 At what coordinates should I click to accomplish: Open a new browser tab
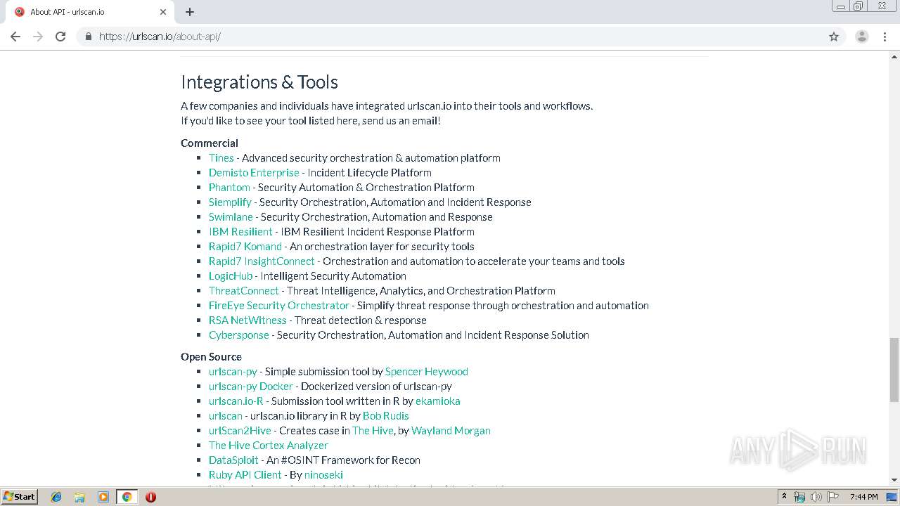coord(190,12)
